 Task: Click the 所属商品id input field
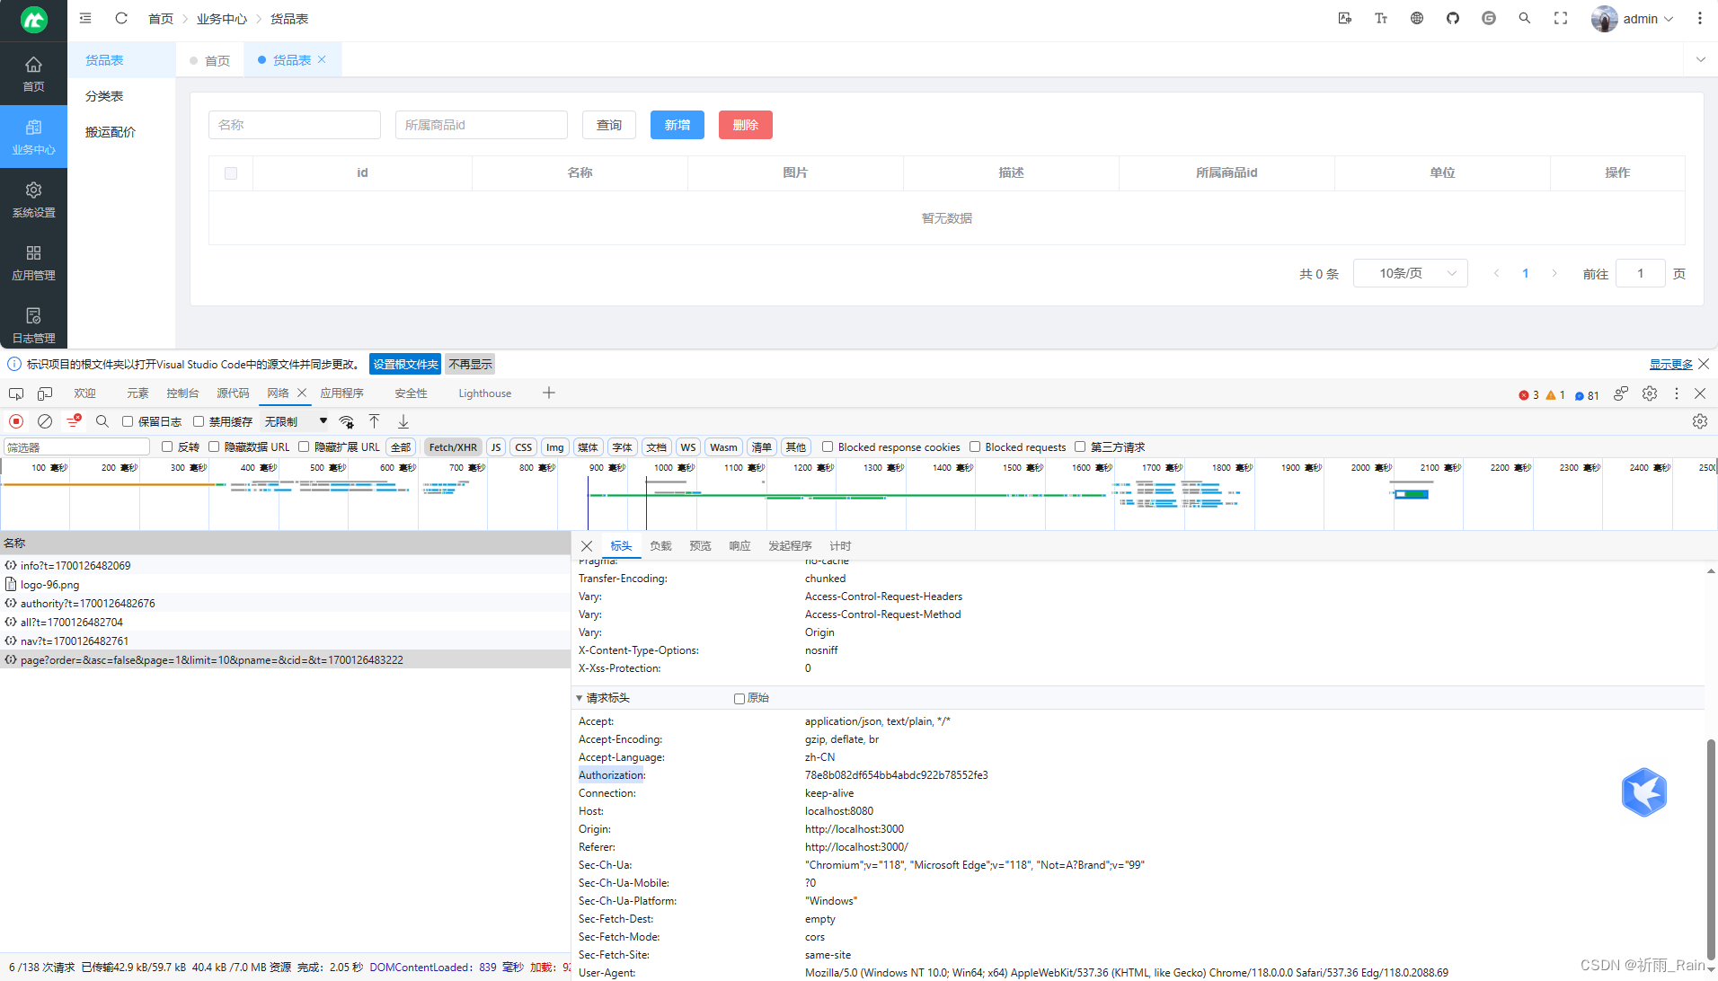point(482,125)
